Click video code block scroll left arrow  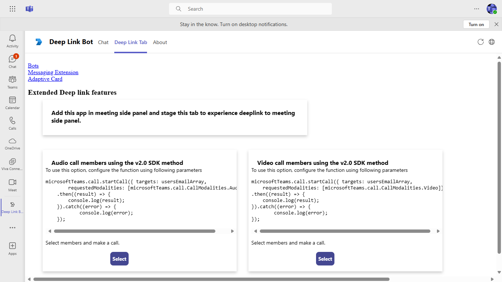tap(255, 231)
